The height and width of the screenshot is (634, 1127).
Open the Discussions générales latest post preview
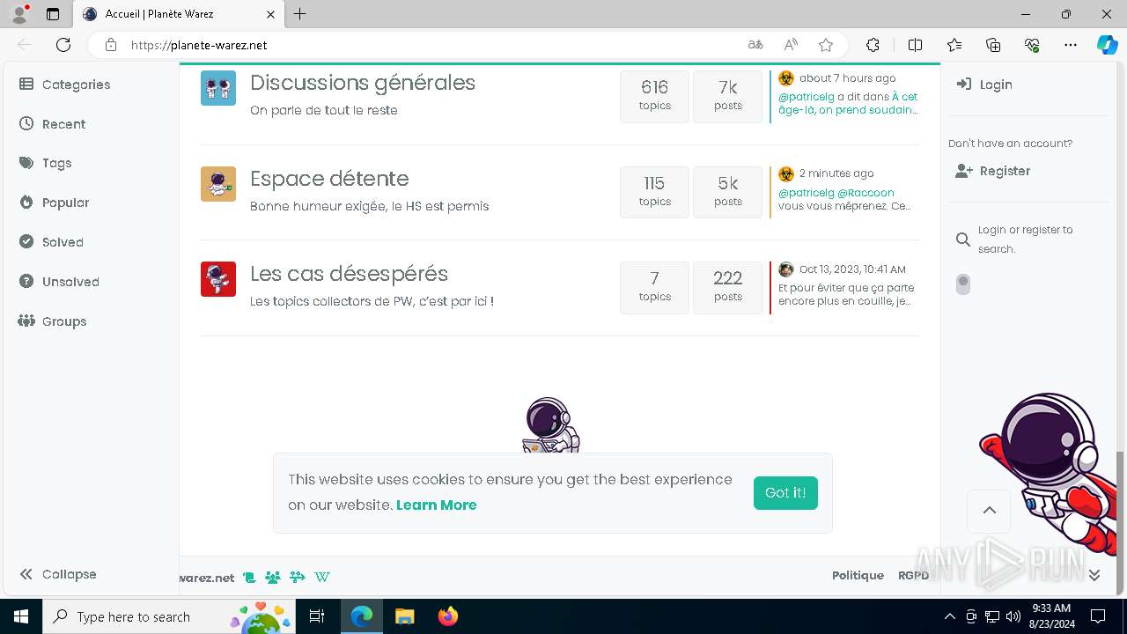(x=848, y=103)
